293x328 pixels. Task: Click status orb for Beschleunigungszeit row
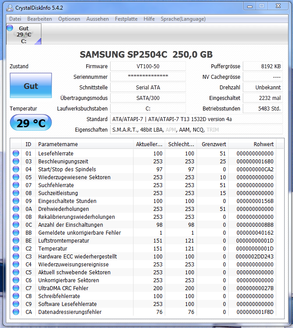(x=16, y=161)
